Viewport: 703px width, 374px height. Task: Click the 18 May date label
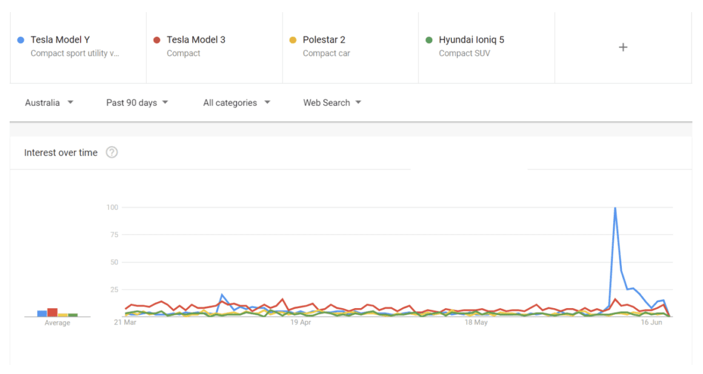pos(476,323)
